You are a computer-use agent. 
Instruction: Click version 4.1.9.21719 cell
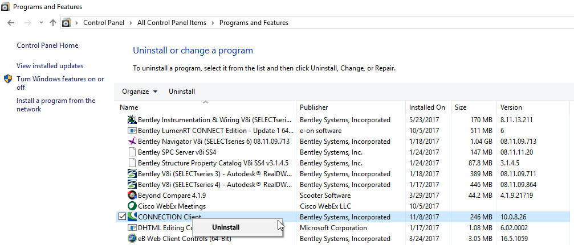pos(516,196)
